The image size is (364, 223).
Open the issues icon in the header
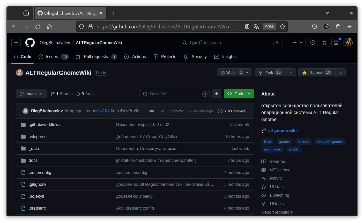tap(313, 43)
